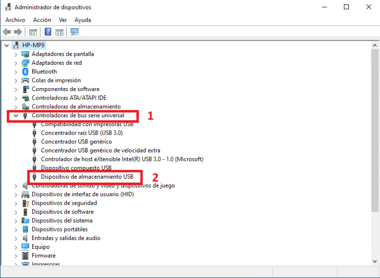The image size is (380, 278).
Task: Click the vertical scrollbar down arrow
Action: tap(375, 261)
